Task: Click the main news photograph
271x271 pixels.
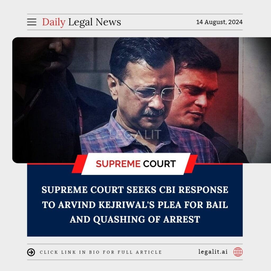Action: coord(142,100)
